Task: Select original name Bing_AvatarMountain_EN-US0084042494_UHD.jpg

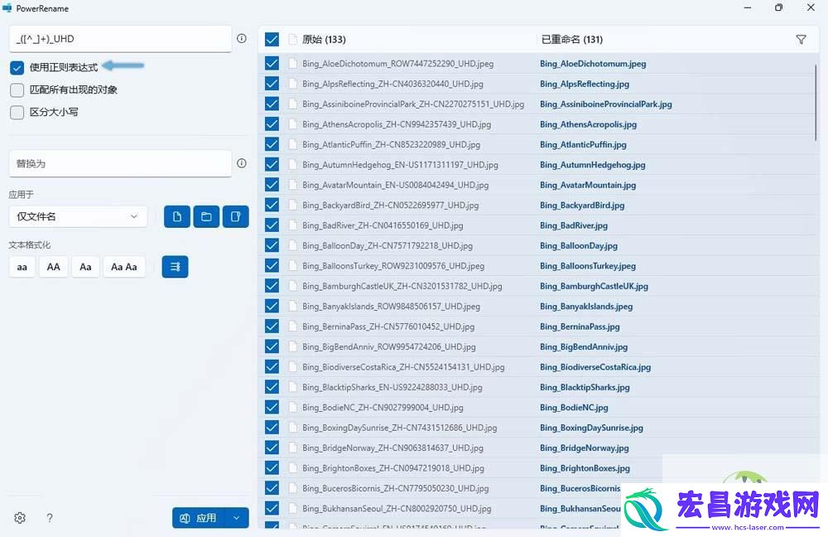Action: click(x=396, y=185)
